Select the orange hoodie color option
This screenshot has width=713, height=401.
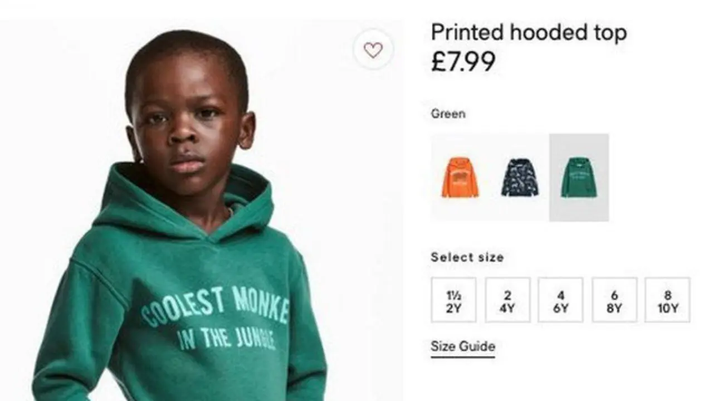460,178
